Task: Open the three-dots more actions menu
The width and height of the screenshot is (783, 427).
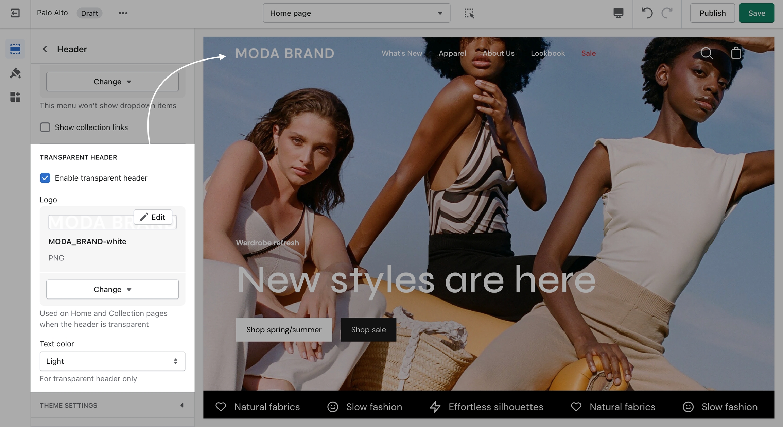Action: (x=123, y=13)
